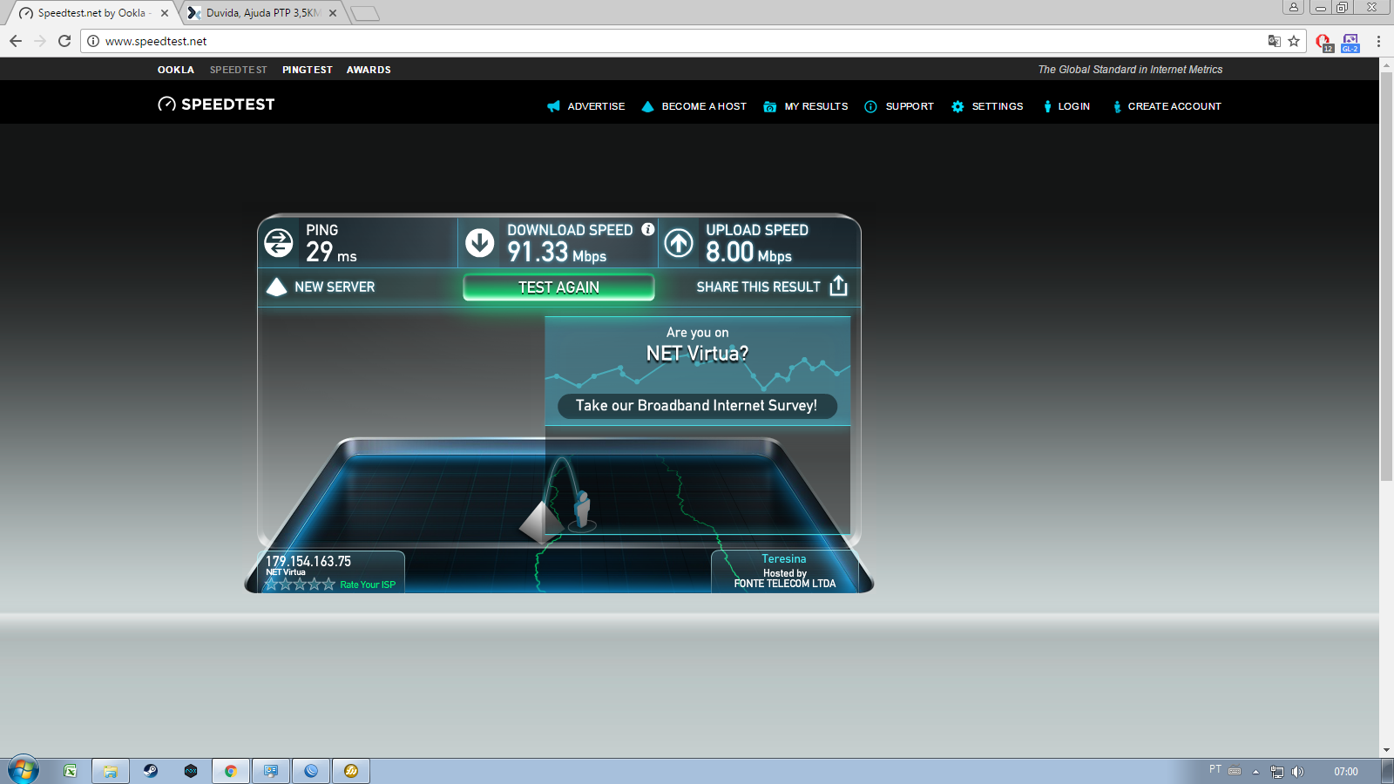
Task: Open Excel from the taskbar
Action: click(x=71, y=771)
